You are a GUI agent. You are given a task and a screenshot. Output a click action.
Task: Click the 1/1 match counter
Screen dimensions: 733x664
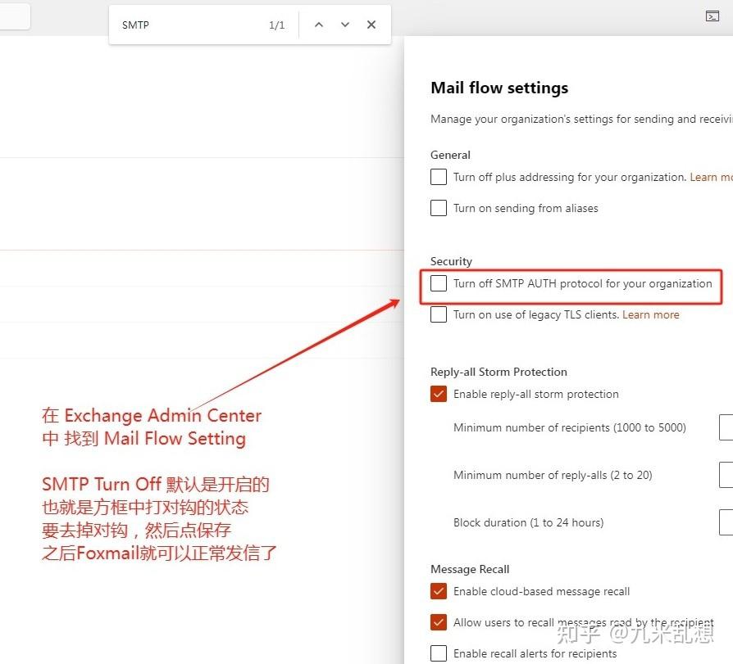coord(276,24)
